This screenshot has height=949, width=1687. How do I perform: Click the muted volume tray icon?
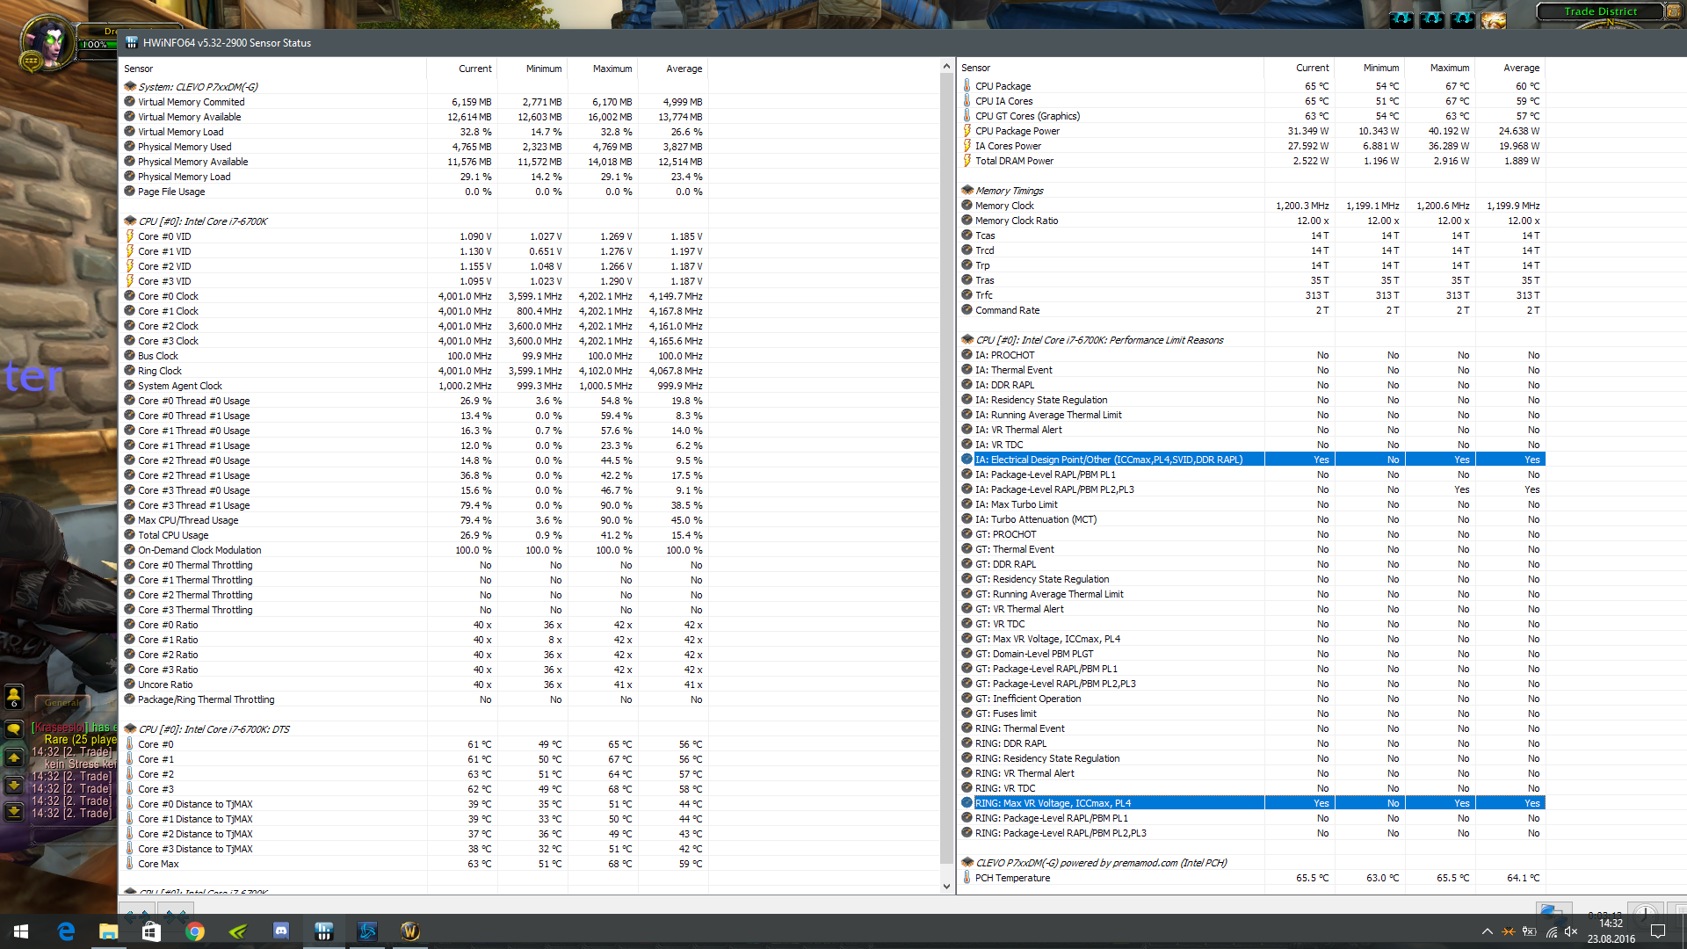(x=1572, y=931)
